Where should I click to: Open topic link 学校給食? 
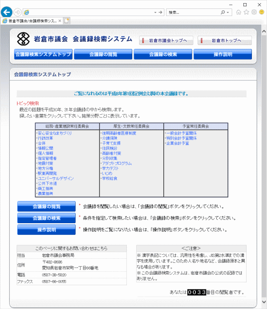(109, 178)
